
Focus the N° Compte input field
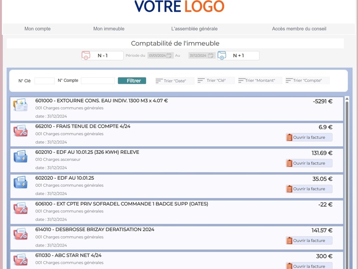(98, 80)
